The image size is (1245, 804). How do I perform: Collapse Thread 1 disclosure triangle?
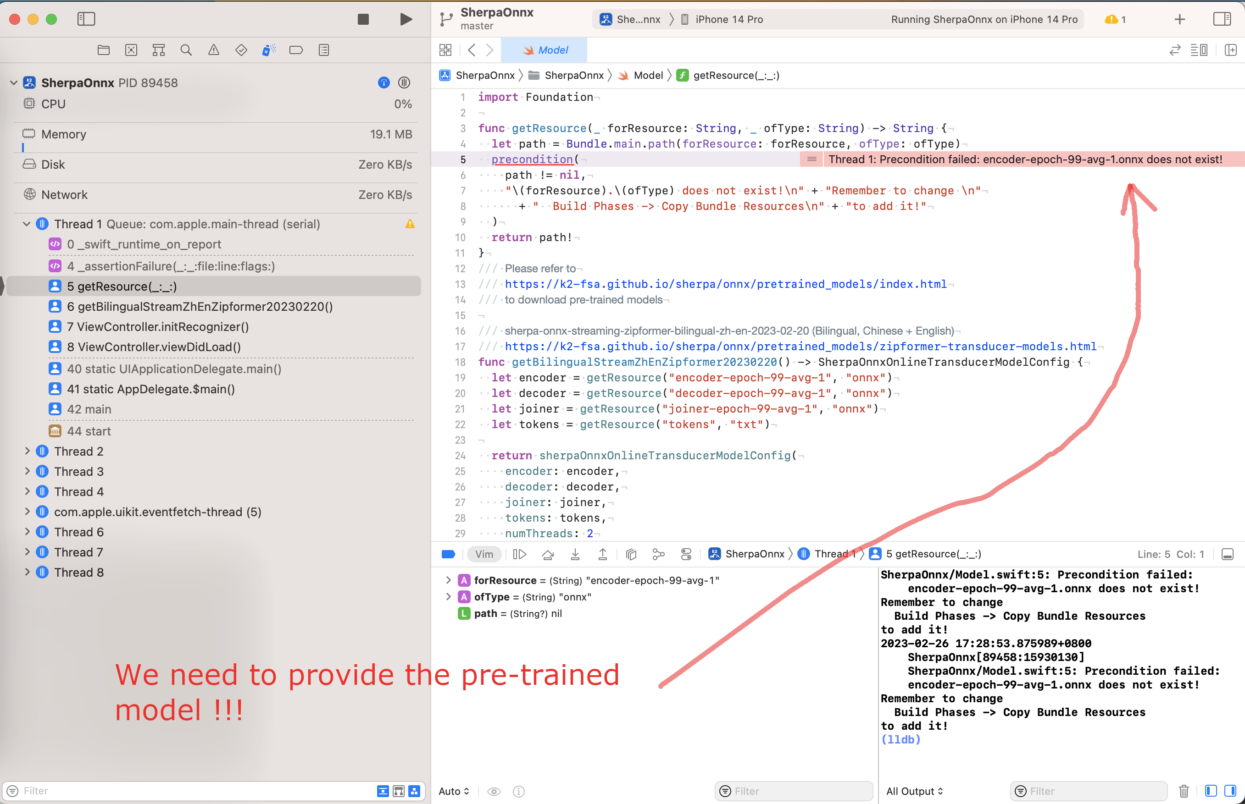coord(27,224)
